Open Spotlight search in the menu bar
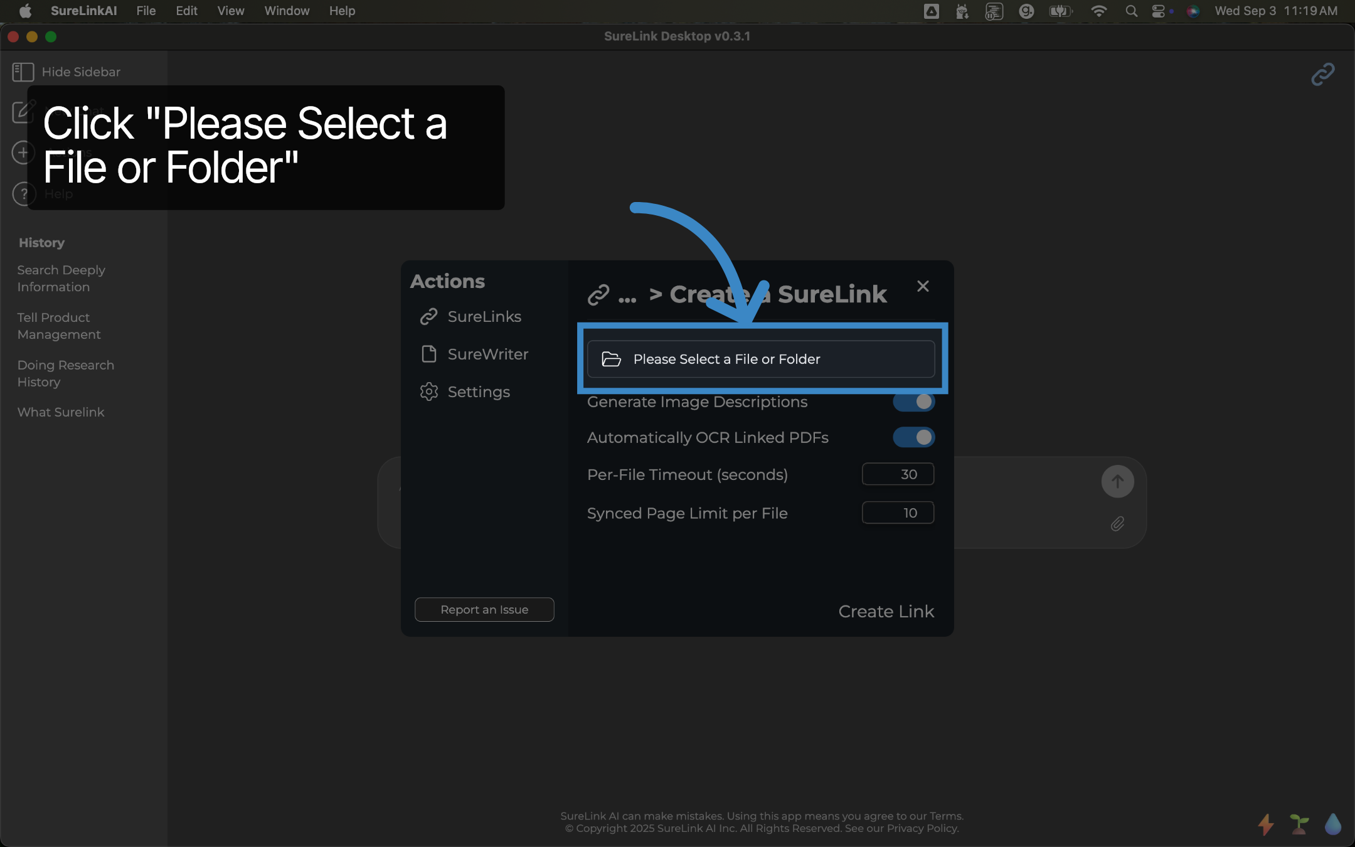 click(1131, 11)
